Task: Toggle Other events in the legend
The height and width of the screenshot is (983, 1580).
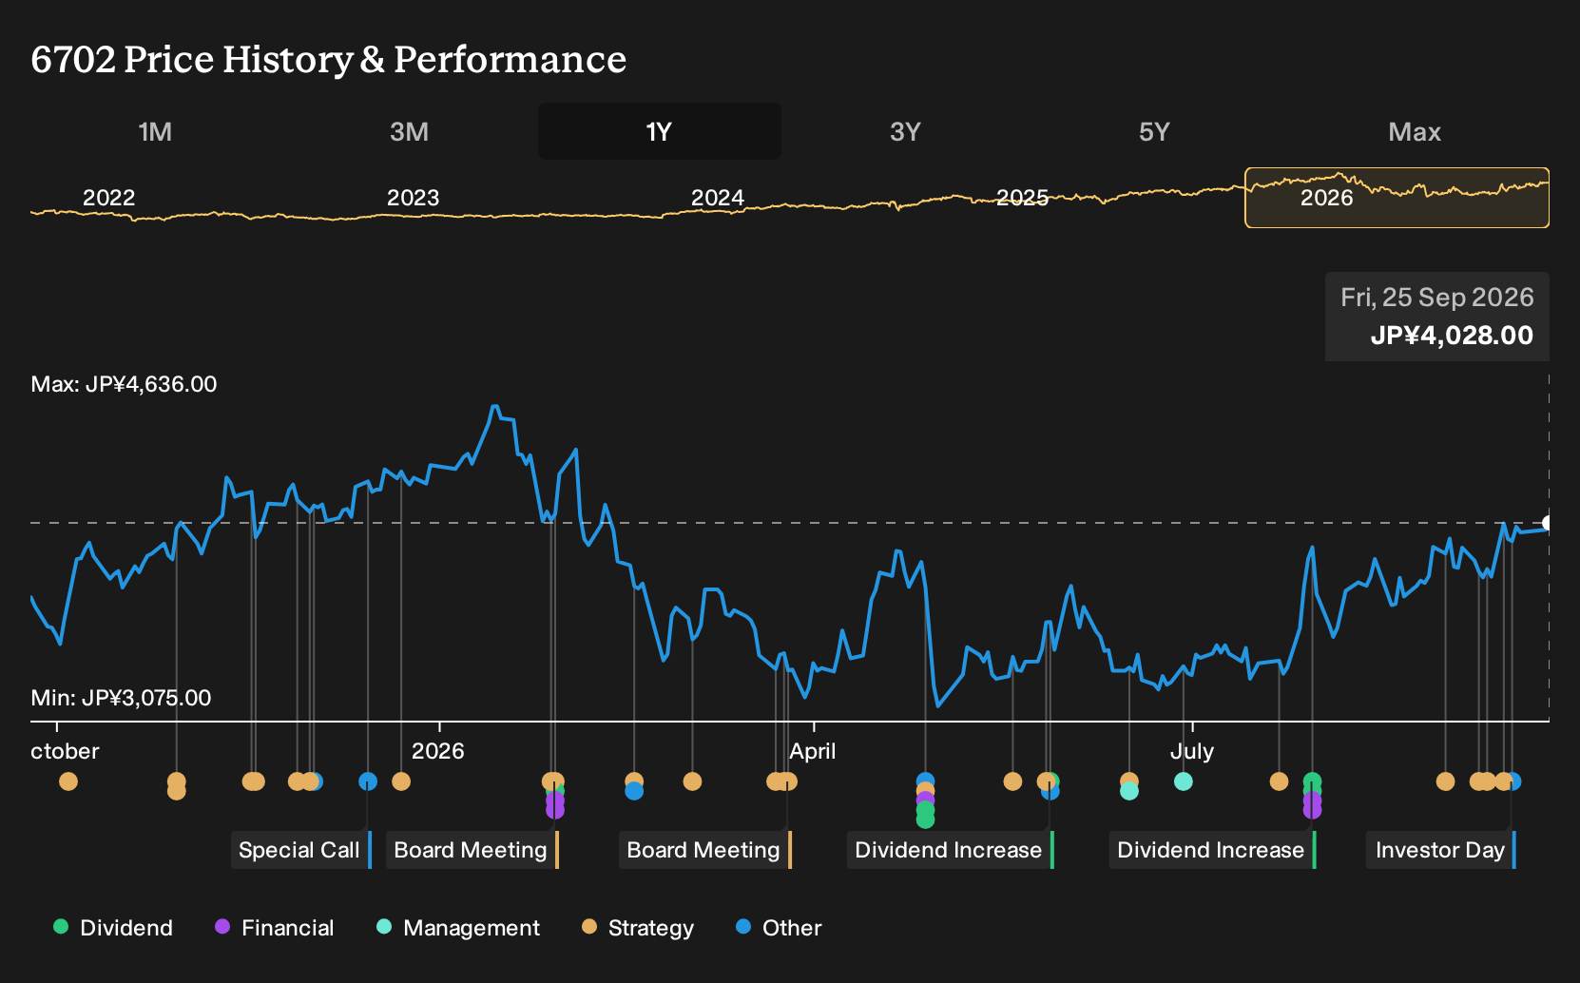Action: [779, 928]
